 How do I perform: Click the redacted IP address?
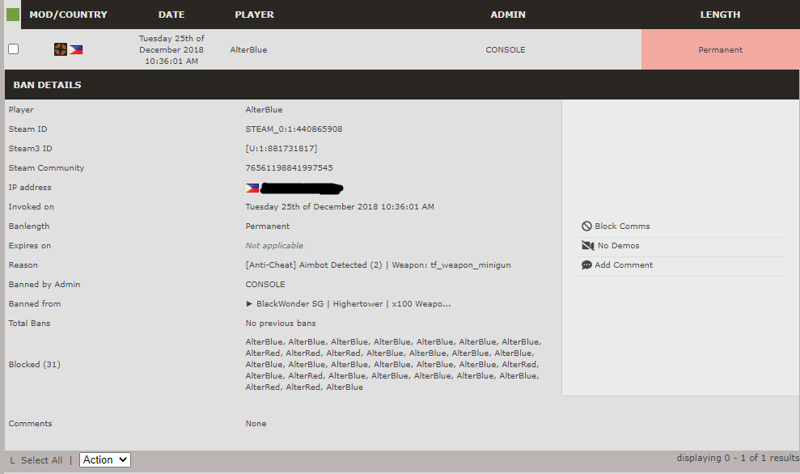pyautogui.click(x=302, y=188)
